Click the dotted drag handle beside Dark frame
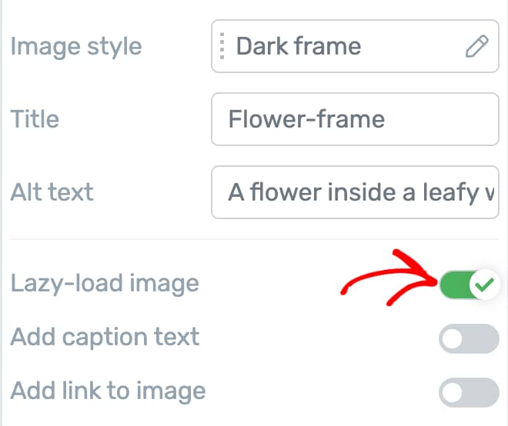Viewport: 508px width, 426px height. pyautogui.click(x=222, y=46)
